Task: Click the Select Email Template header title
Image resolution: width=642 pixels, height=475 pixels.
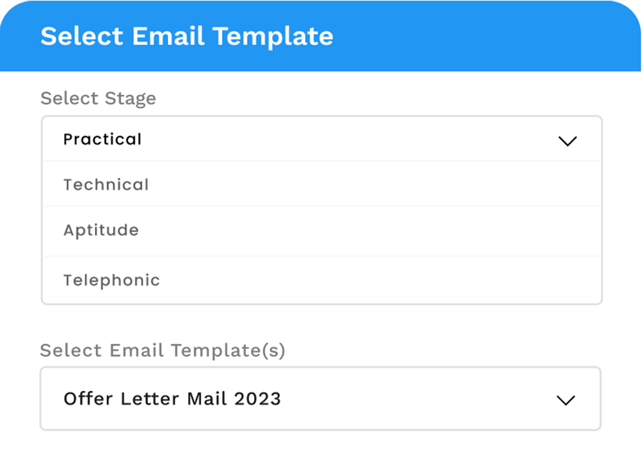Action: pos(187,36)
